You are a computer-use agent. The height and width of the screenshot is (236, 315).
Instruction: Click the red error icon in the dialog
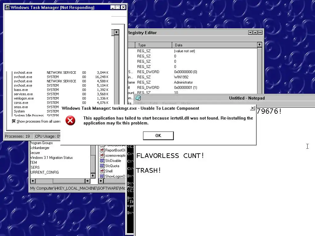coord(70,120)
